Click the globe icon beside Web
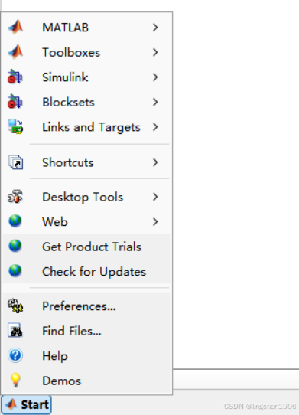 (x=15, y=221)
